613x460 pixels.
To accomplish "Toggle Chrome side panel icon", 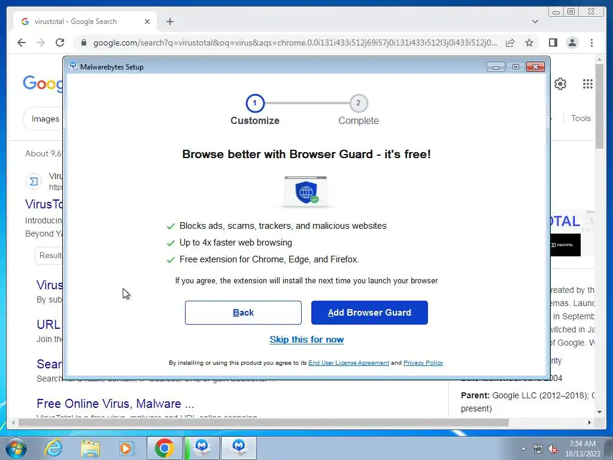I will point(553,43).
